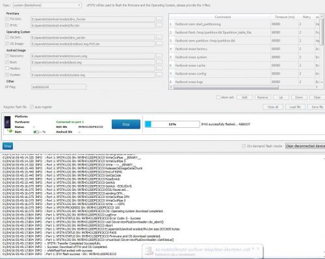Browse for the FW Dnx file
The height and width of the screenshot is (259, 325).
pyautogui.click(x=159, y=19)
